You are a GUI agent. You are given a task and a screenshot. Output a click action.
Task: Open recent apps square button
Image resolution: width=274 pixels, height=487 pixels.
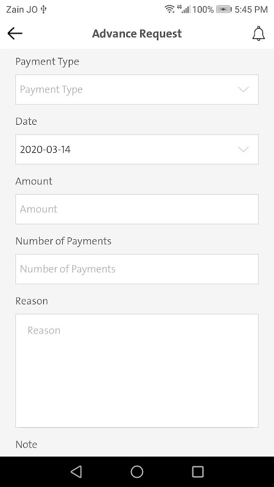[197, 471]
